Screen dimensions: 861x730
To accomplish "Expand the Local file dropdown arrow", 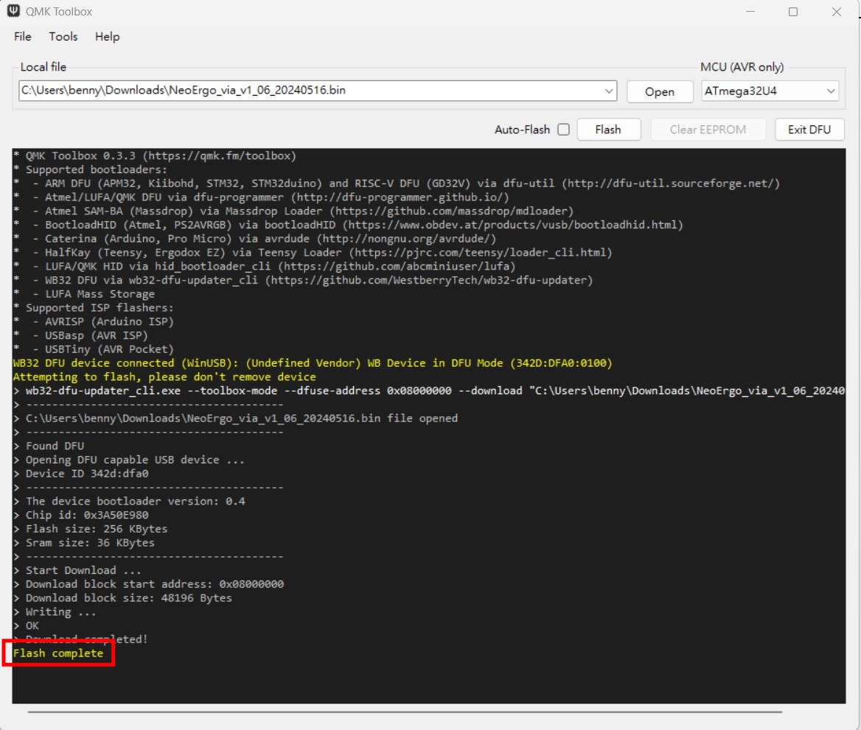I will pos(608,91).
